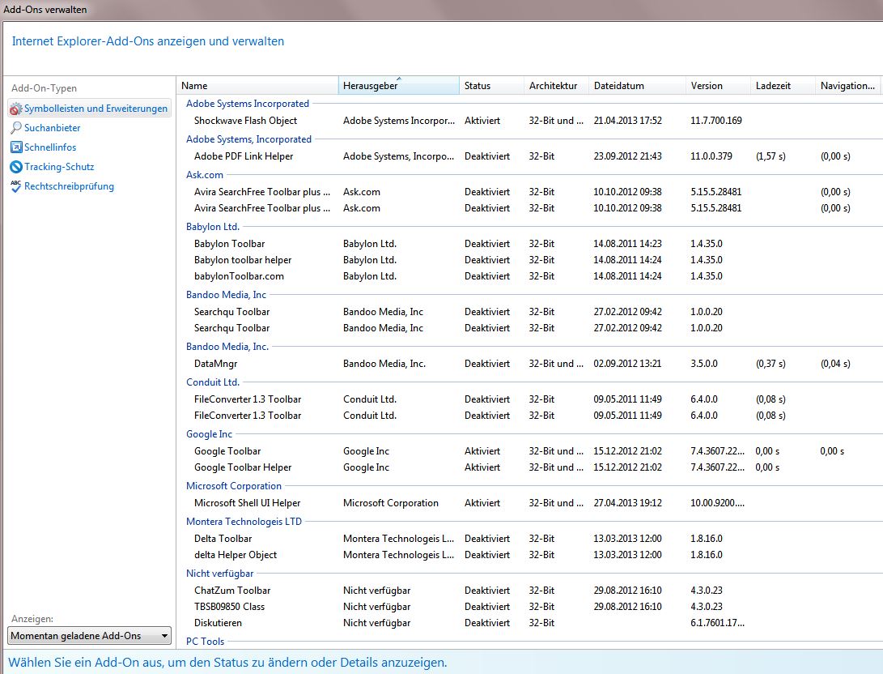
Task: Click the Name column header
Action: pos(257,86)
